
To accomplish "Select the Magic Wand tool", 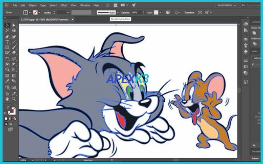I will point(7,31).
